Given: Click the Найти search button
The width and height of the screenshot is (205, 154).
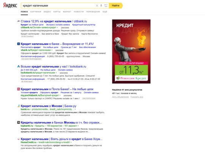Looking at the screenshot, I should tap(116, 5).
